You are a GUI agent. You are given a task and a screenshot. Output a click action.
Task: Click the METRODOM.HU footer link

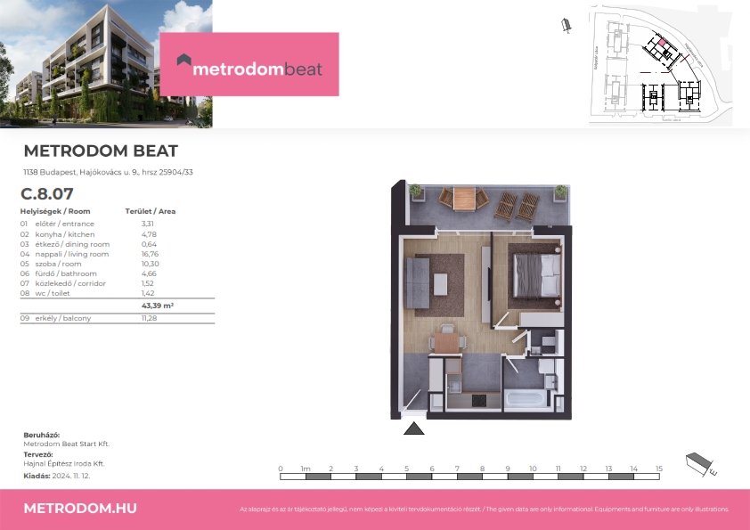tap(80, 508)
